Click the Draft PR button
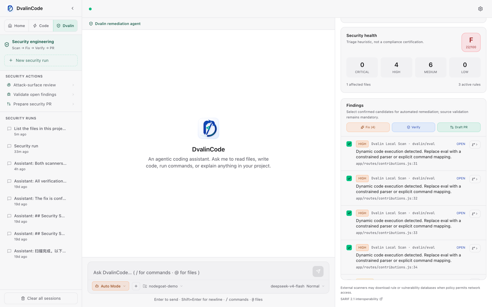This screenshot has height=307, width=492. pos(459,127)
